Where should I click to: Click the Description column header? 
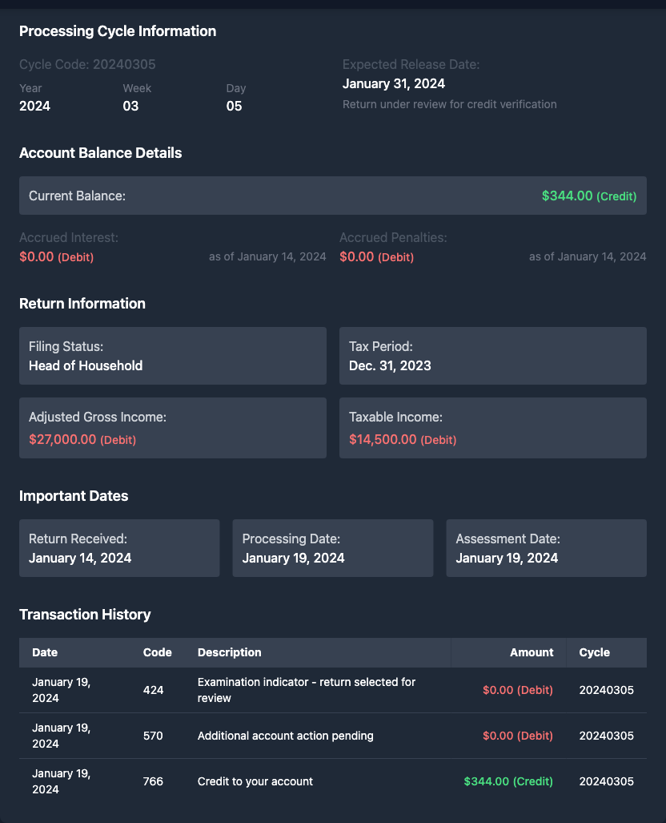229,652
